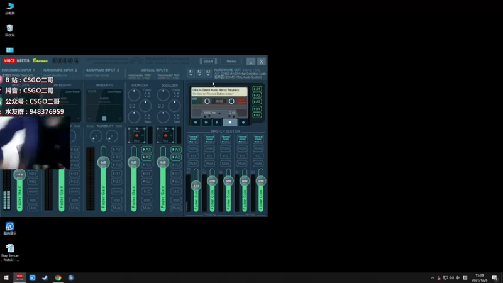Click the AUX equalizer Bass knob
Viewport: 503px width, 283px height.
click(x=163, y=117)
